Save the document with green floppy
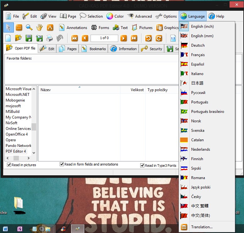 click(29, 38)
